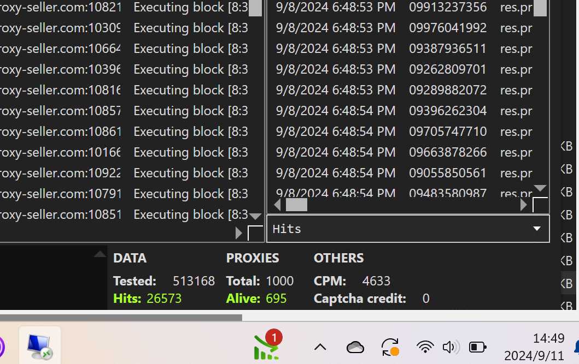Check the battery status icon
The height and width of the screenshot is (364, 579).
[477, 347]
